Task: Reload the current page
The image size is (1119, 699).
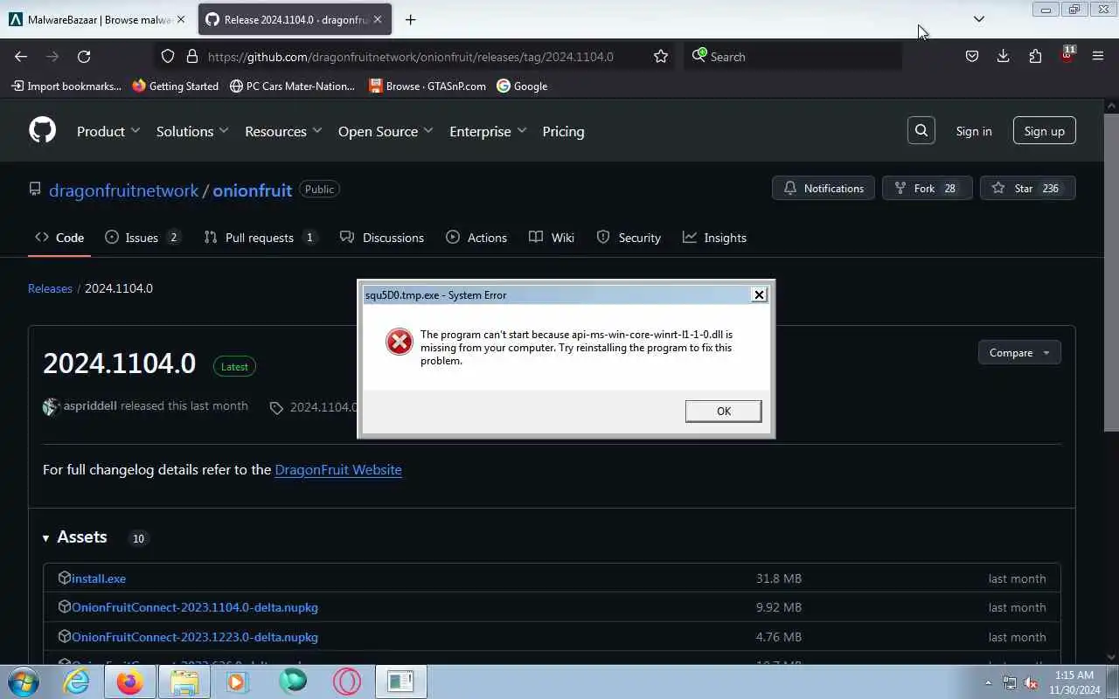Action: [84, 56]
